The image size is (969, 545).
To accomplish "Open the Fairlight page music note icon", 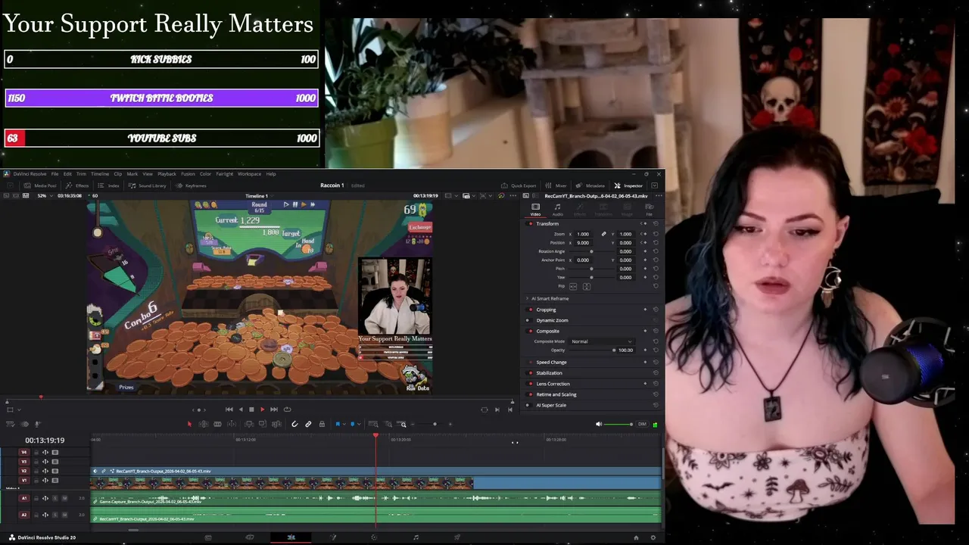I will (x=416, y=537).
